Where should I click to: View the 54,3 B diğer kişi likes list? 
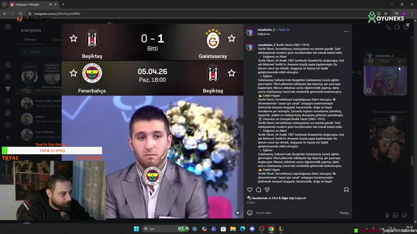[x=283, y=198]
